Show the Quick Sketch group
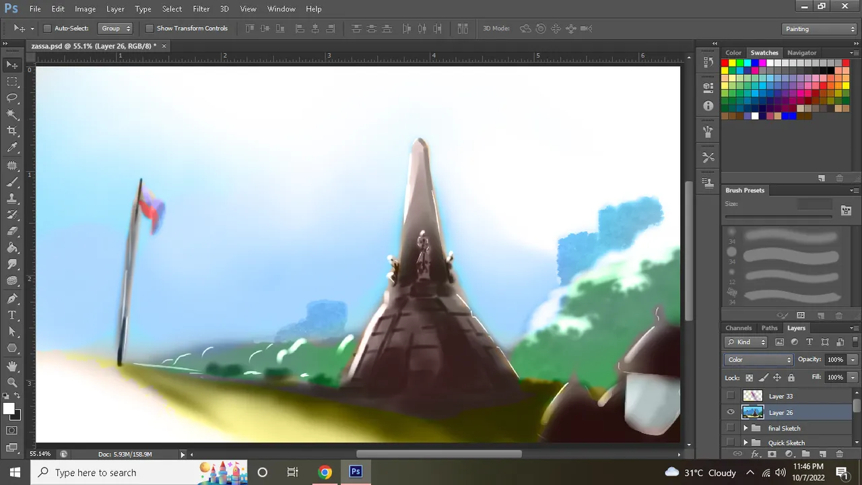This screenshot has height=485, width=862. pyautogui.click(x=731, y=443)
